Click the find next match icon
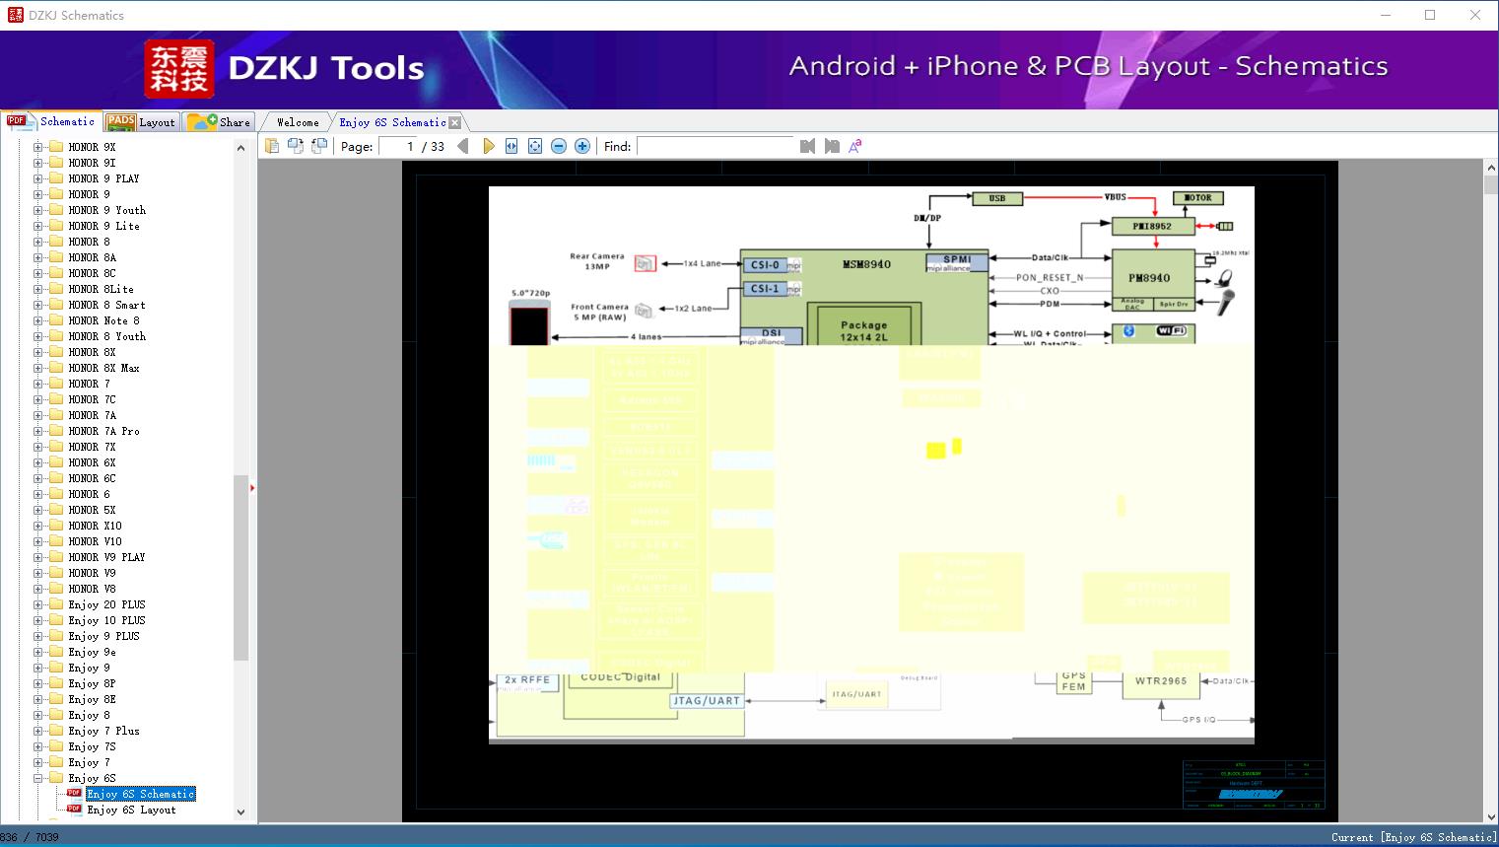The image size is (1499, 847). tap(832, 146)
